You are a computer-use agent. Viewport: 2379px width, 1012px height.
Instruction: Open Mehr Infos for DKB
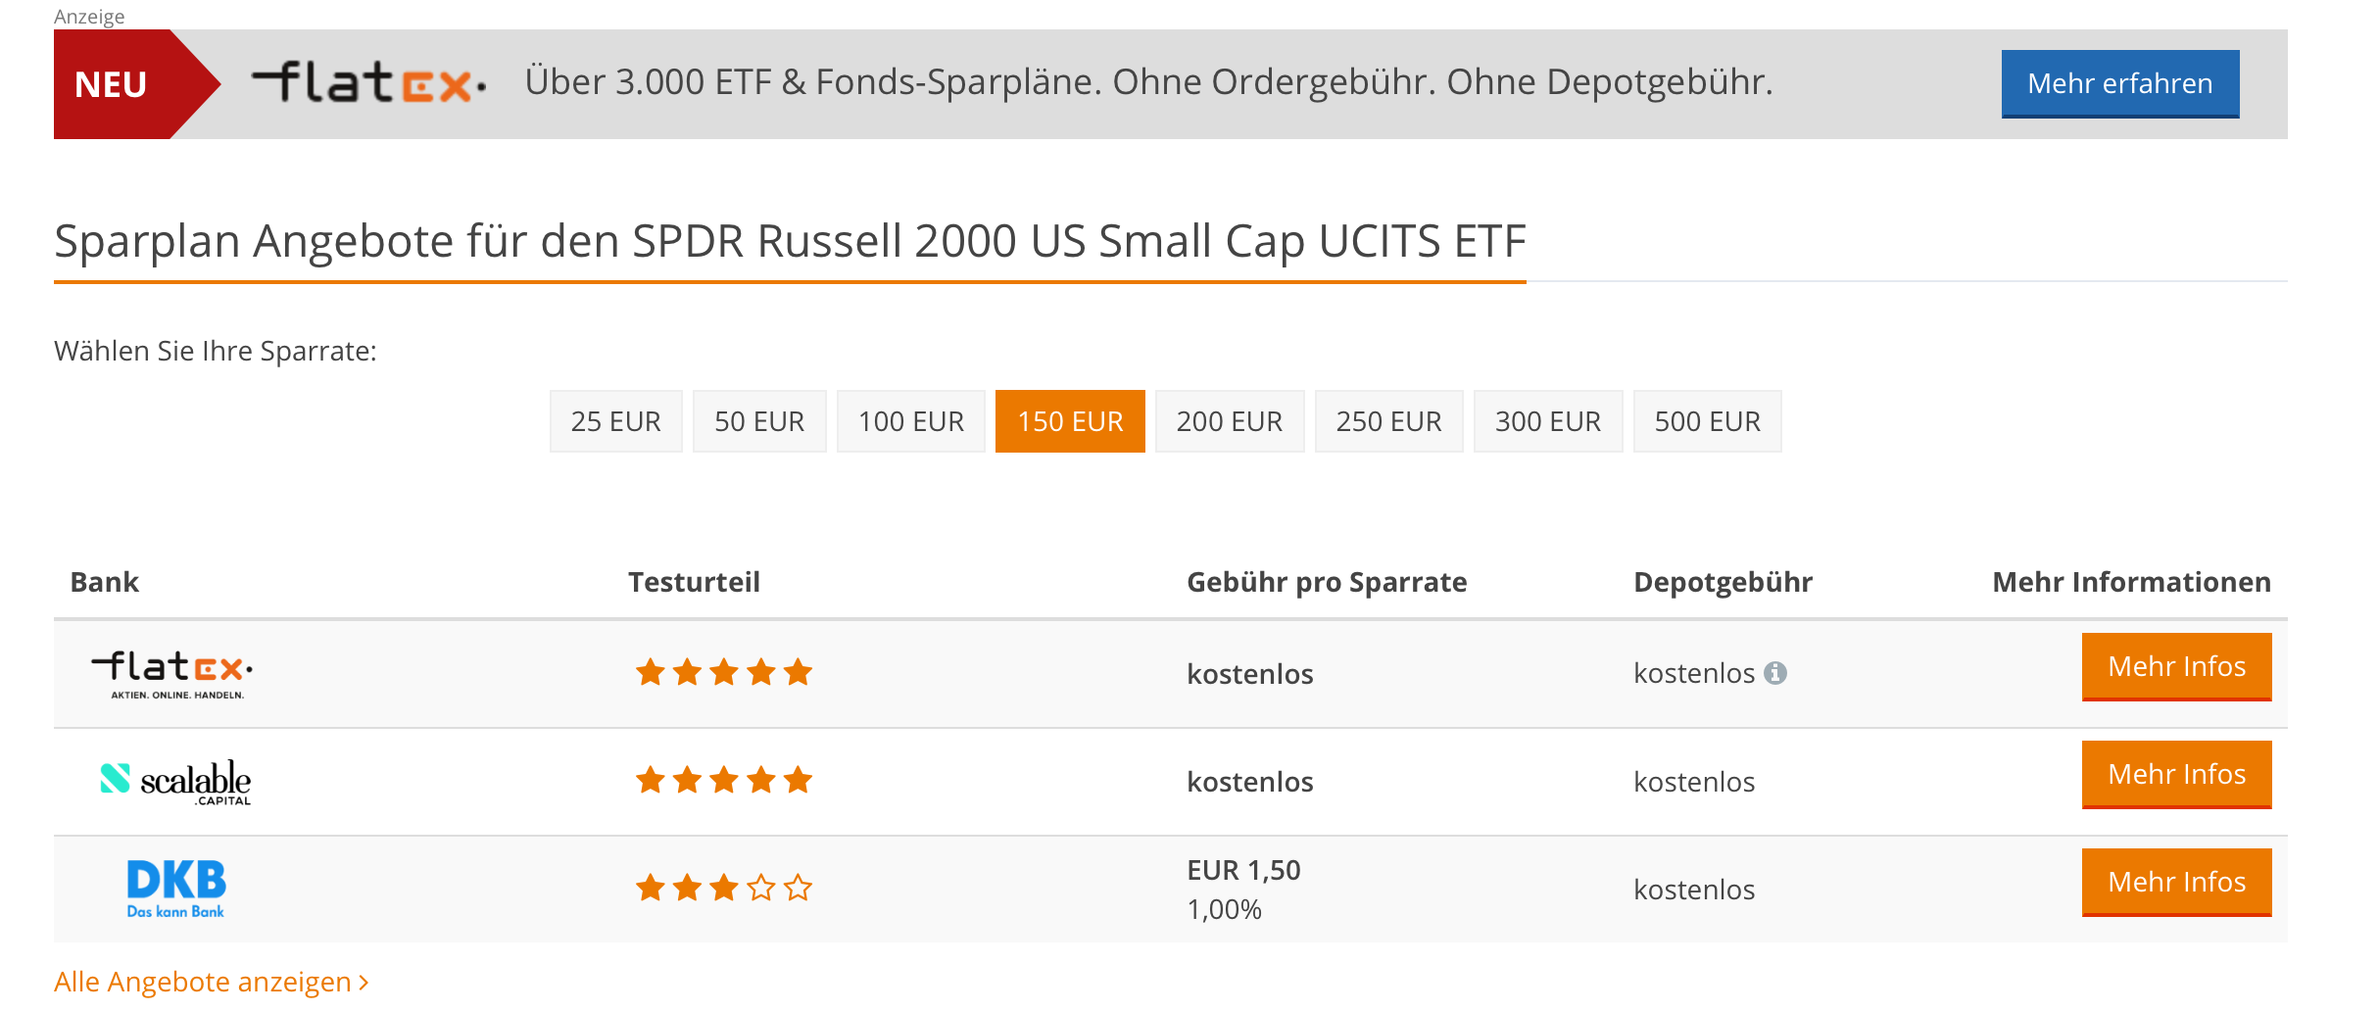click(2176, 883)
